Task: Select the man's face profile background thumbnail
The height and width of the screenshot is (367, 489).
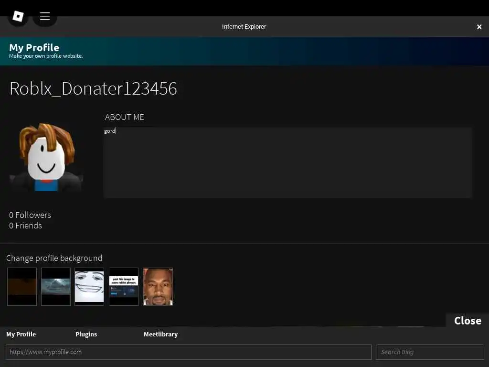Action: coord(158,287)
